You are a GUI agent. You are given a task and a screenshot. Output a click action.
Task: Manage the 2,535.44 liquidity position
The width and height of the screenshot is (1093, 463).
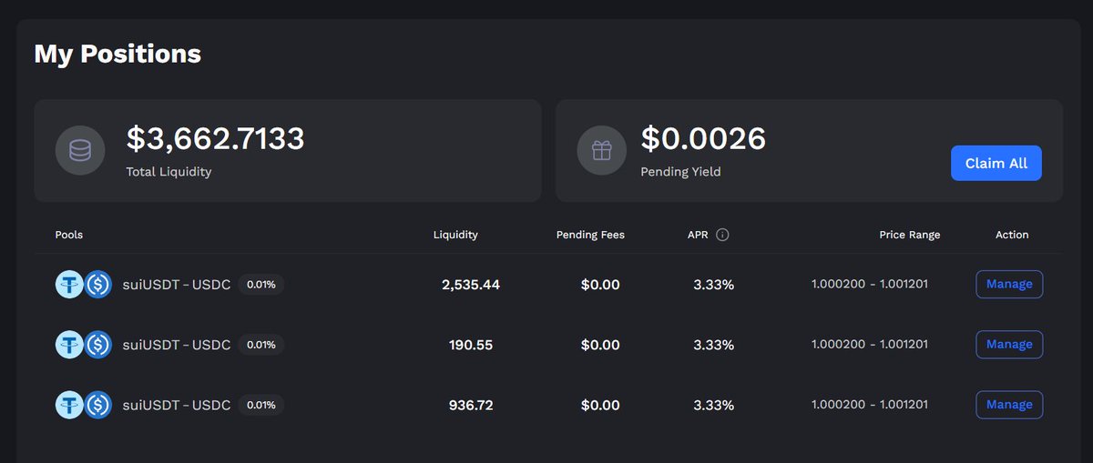pos(1009,284)
